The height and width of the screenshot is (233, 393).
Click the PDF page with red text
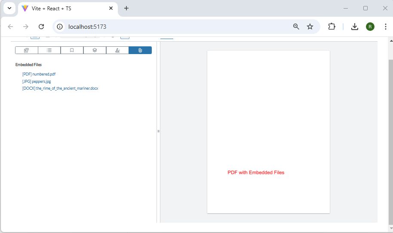click(x=268, y=132)
